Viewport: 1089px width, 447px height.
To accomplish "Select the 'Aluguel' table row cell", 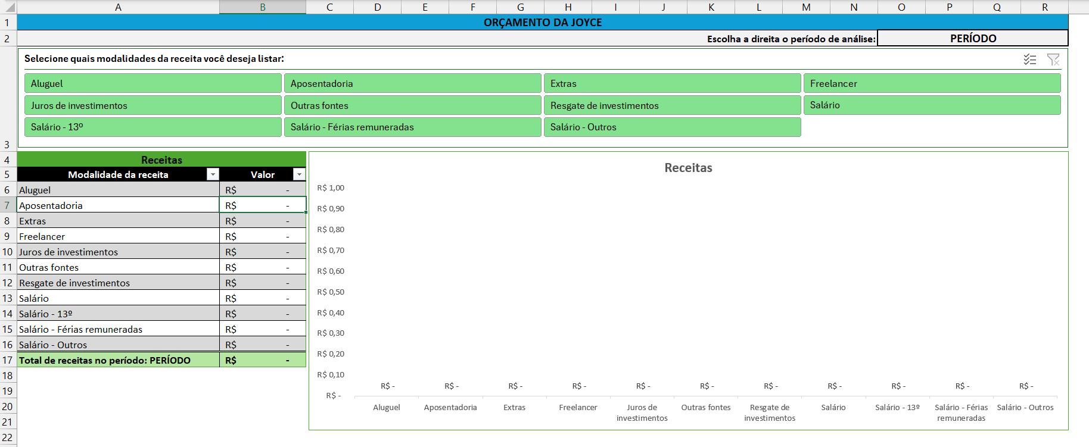I will 118,190.
